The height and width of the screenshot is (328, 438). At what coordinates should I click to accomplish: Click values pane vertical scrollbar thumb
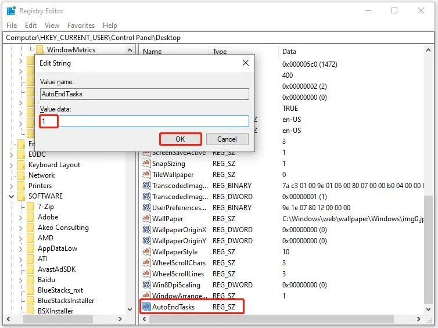(428, 249)
